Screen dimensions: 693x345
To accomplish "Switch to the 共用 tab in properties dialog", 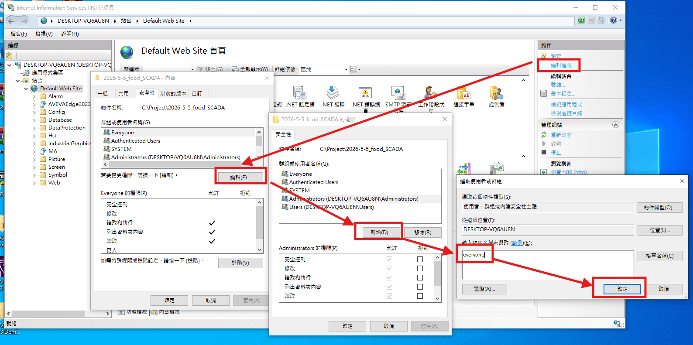I will (124, 93).
